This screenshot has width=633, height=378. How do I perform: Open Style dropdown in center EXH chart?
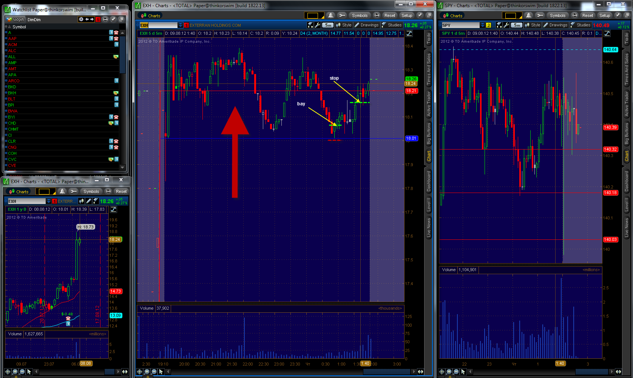coord(344,25)
